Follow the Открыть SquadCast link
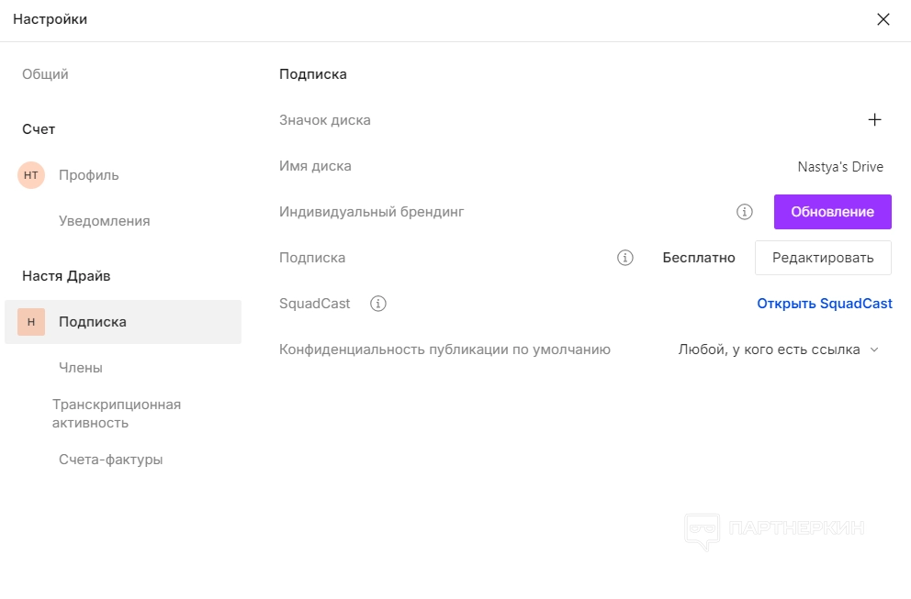 click(824, 304)
